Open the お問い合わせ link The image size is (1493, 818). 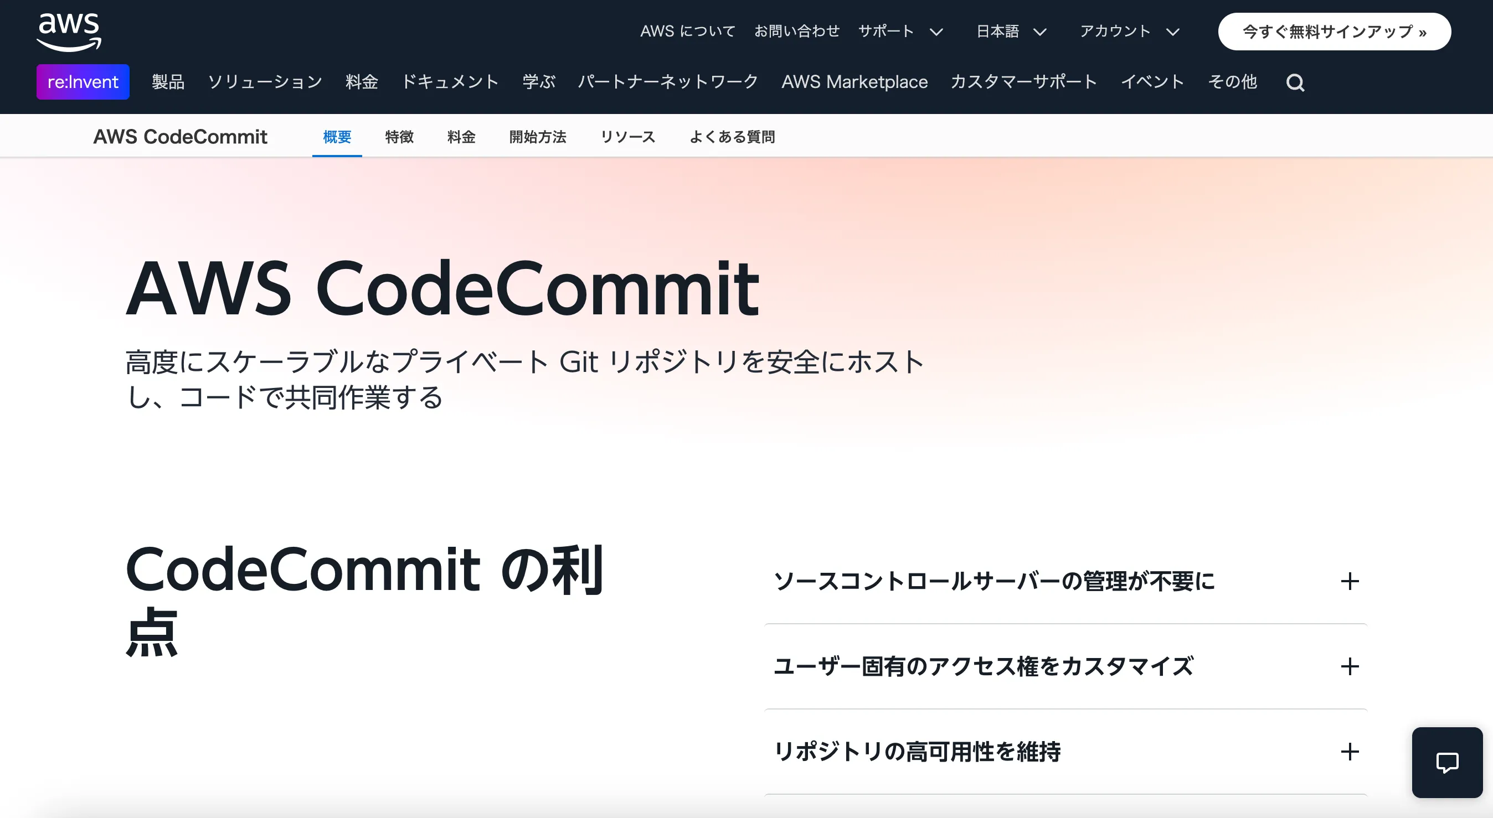pos(796,32)
